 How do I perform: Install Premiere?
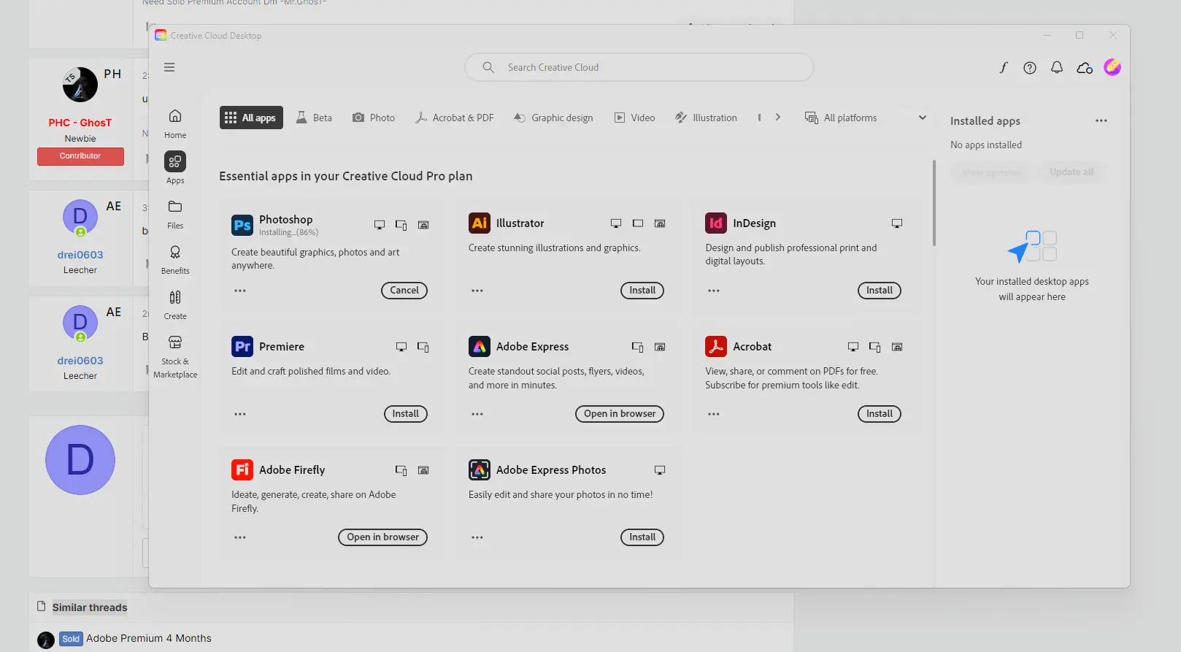click(x=406, y=413)
